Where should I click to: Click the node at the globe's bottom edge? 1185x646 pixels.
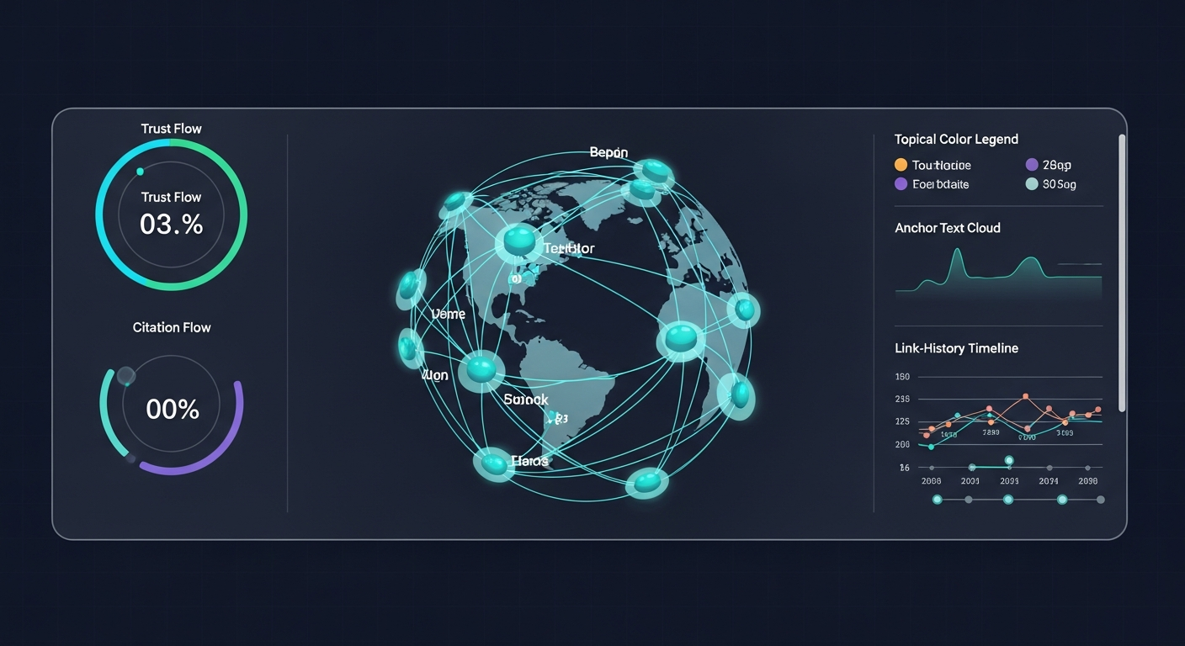647,482
